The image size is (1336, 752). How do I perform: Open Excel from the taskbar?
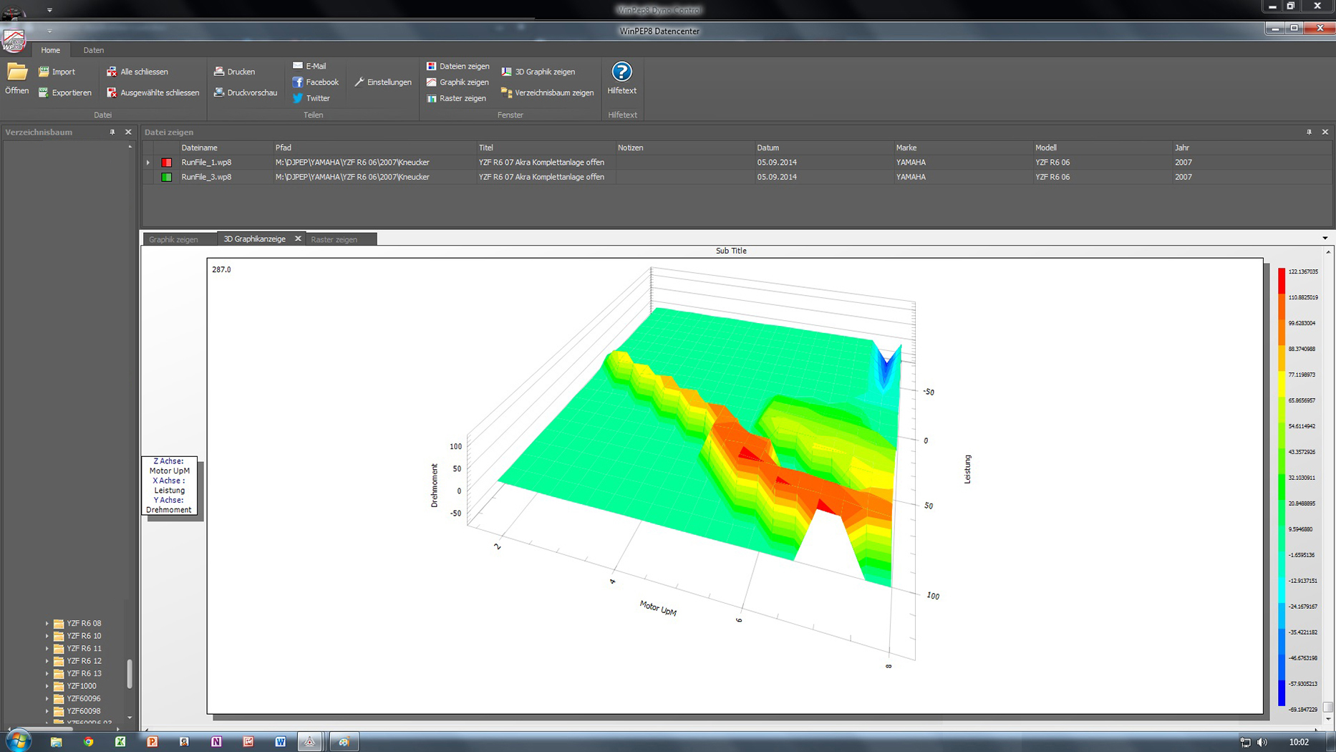tap(120, 742)
